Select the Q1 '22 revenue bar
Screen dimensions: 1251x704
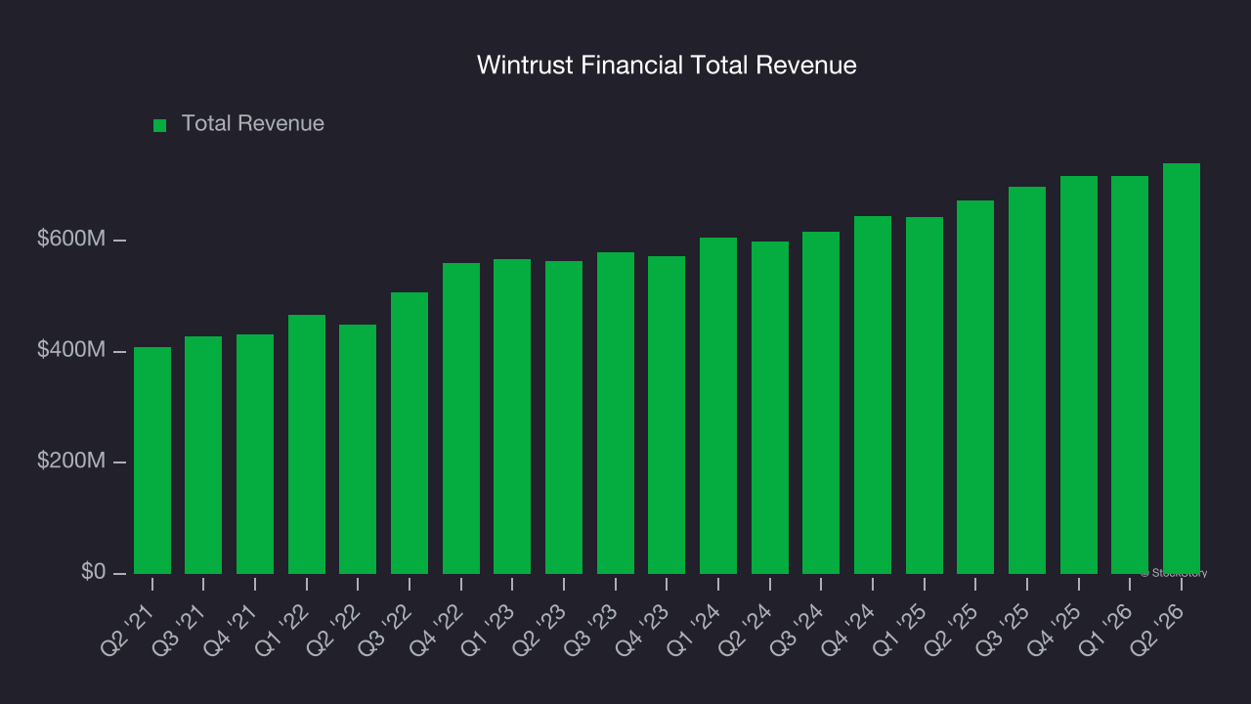click(x=307, y=444)
